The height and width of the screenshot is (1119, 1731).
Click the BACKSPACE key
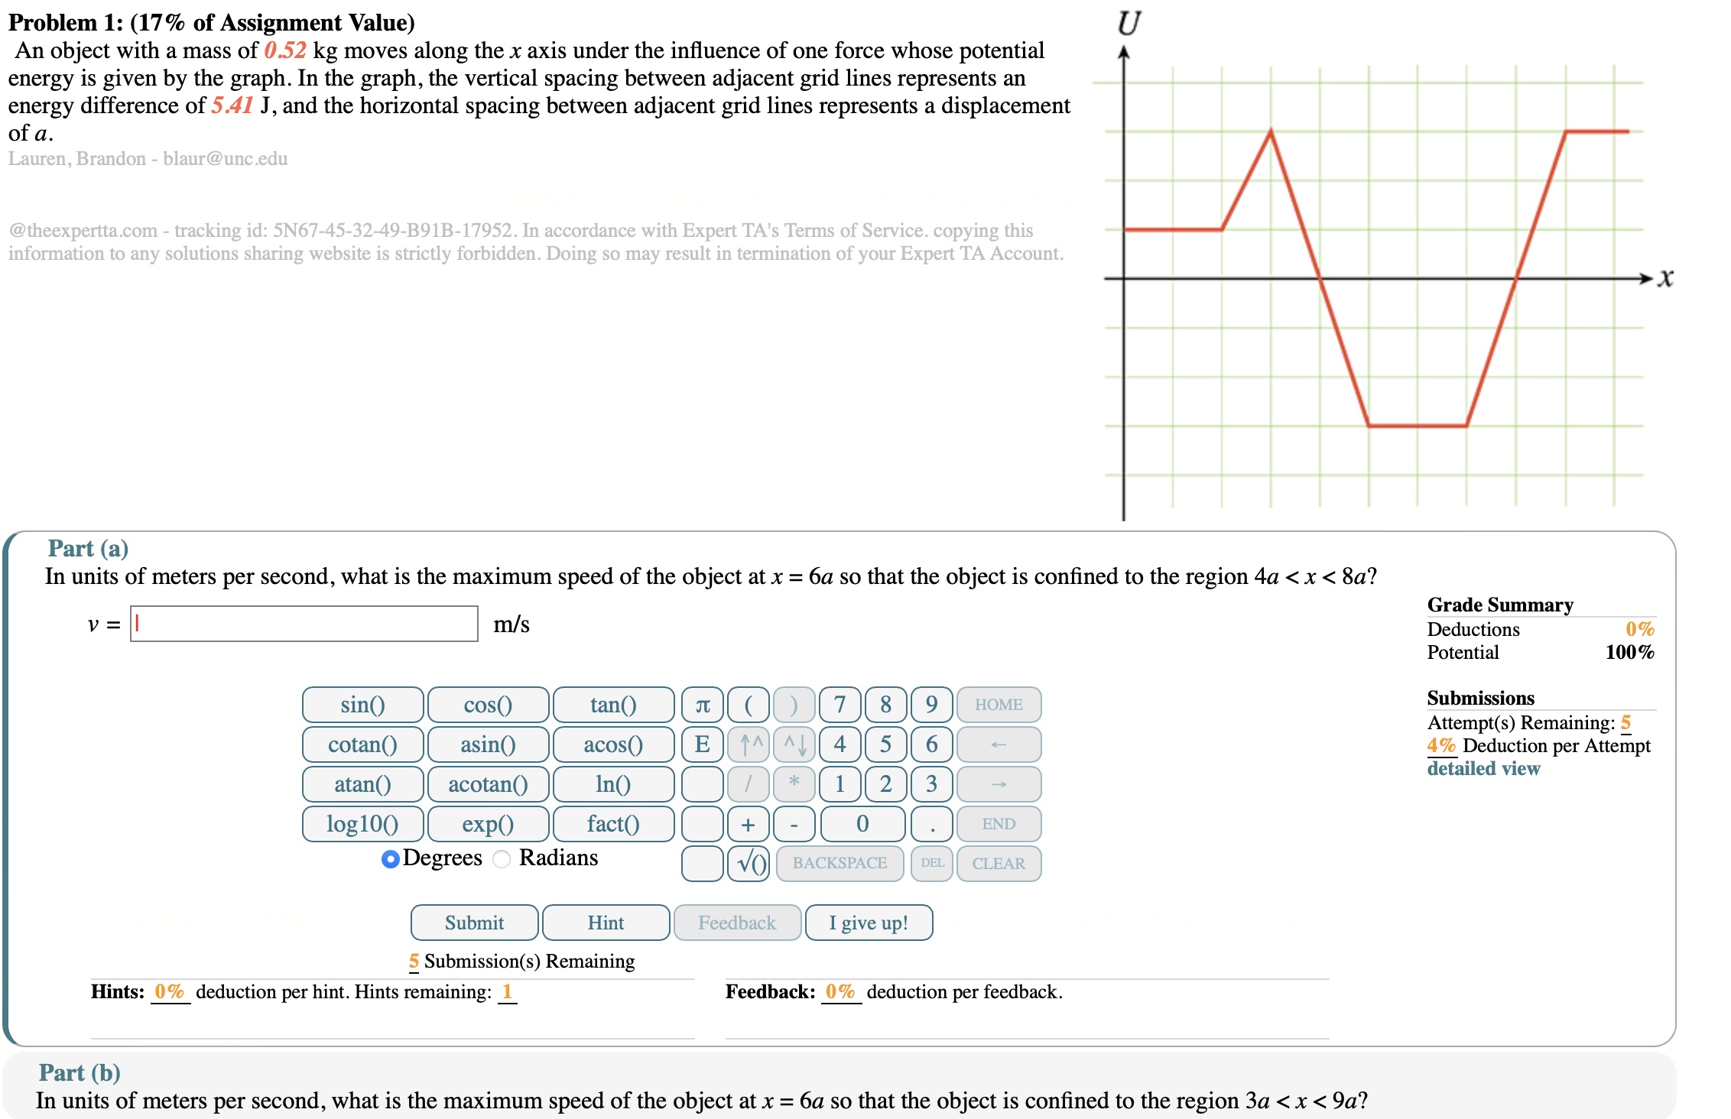[x=840, y=864]
